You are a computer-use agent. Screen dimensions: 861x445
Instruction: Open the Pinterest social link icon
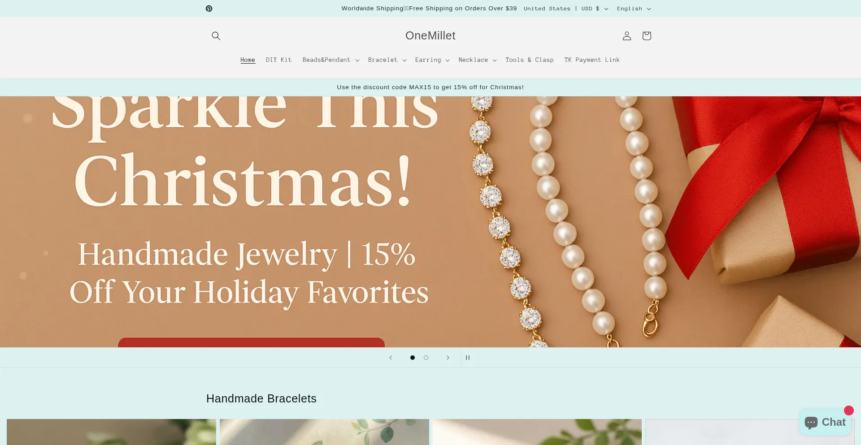coord(209,9)
